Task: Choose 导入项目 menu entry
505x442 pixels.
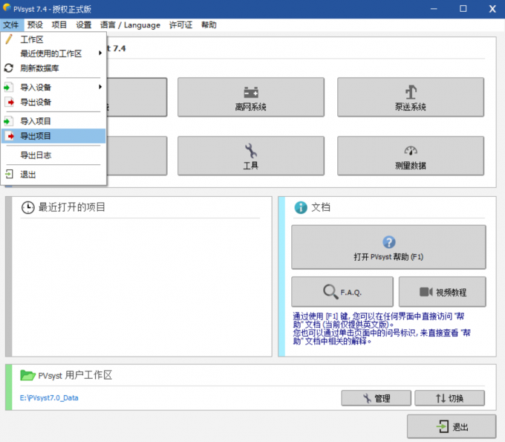Action: tap(53, 121)
